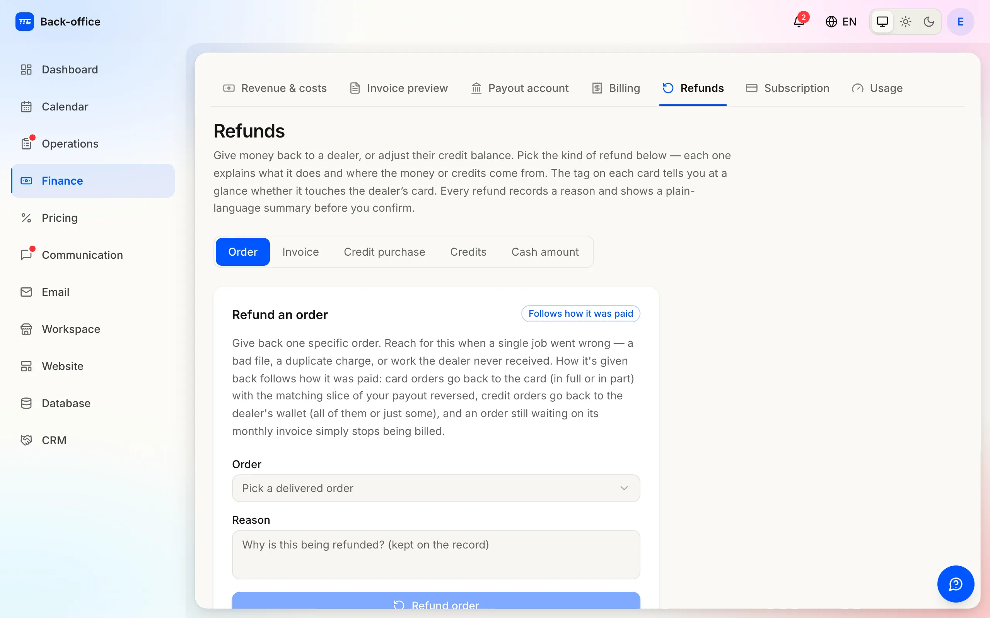Open Pricing label in sidebar

coord(60,218)
